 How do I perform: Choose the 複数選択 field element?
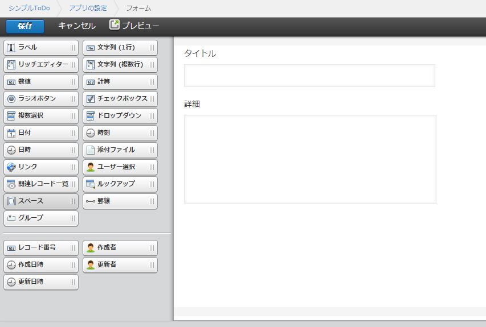click(x=40, y=116)
